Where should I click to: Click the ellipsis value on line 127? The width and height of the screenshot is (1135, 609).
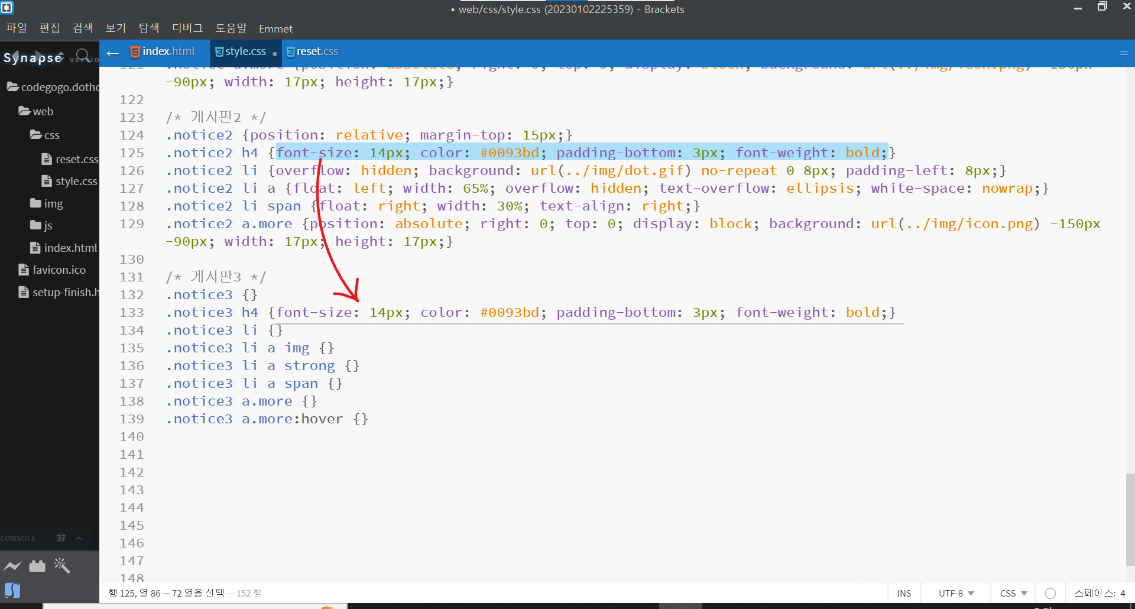coord(820,188)
